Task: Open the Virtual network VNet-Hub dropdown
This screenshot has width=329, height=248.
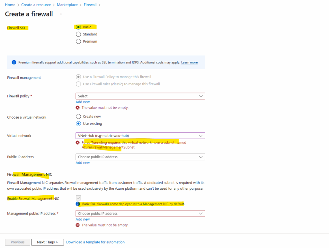Action: click(x=140, y=136)
